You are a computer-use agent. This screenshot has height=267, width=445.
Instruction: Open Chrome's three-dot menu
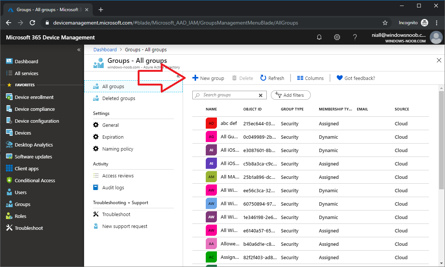point(436,23)
